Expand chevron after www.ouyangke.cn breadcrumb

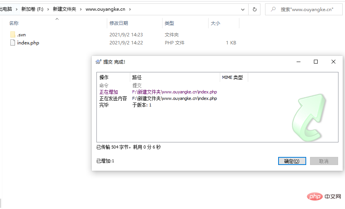(x=130, y=9)
